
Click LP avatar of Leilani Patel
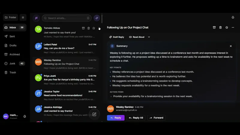pos(38,46)
